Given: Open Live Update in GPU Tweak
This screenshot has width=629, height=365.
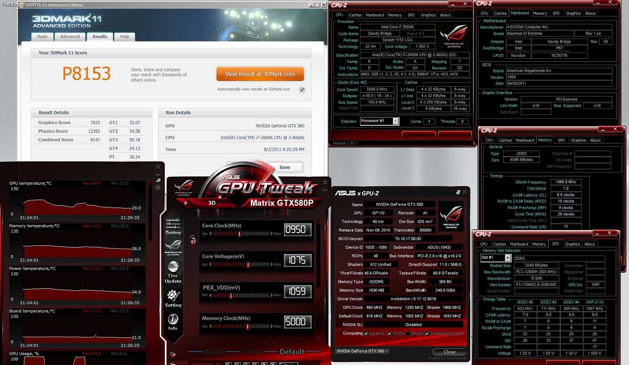Looking at the screenshot, I should point(173,272).
